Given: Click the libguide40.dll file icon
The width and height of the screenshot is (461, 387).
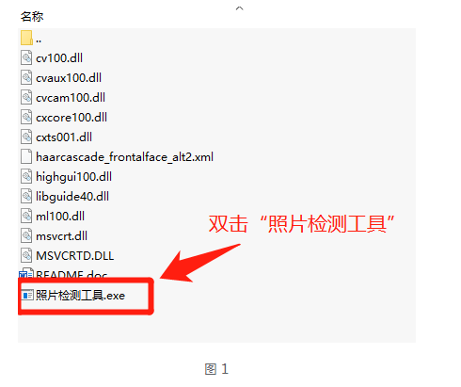Looking at the screenshot, I should (26, 196).
